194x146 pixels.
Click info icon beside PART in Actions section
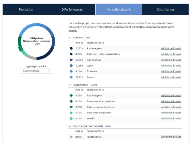pyautogui.click(x=82, y=43)
